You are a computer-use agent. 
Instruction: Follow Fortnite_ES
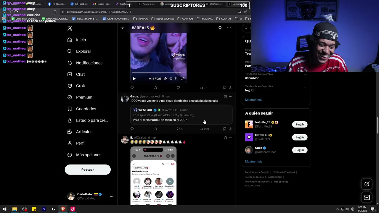[x=300, y=125]
